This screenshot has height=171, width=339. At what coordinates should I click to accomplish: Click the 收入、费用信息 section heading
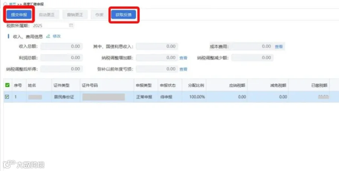(28, 37)
